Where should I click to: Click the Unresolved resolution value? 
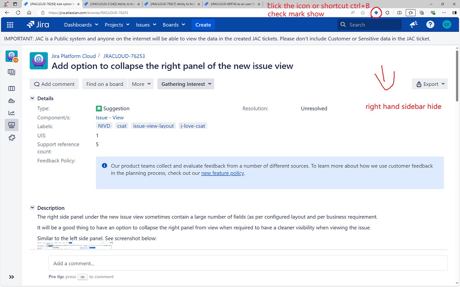pos(314,108)
